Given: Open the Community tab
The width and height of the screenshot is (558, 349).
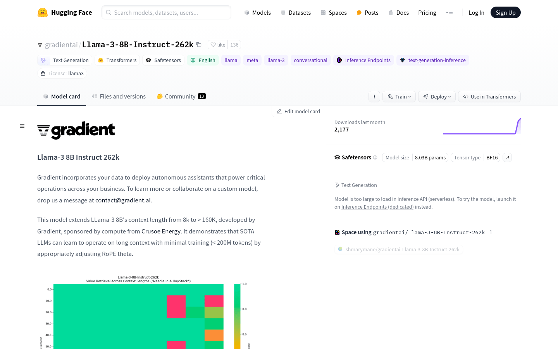Looking at the screenshot, I should click(x=181, y=96).
